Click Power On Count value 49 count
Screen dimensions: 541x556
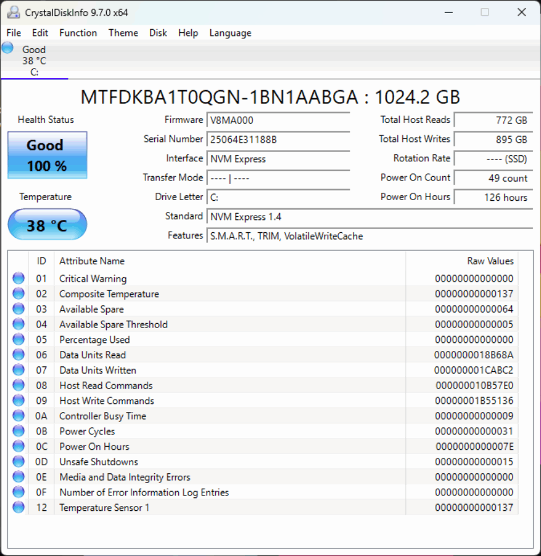[x=494, y=178]
